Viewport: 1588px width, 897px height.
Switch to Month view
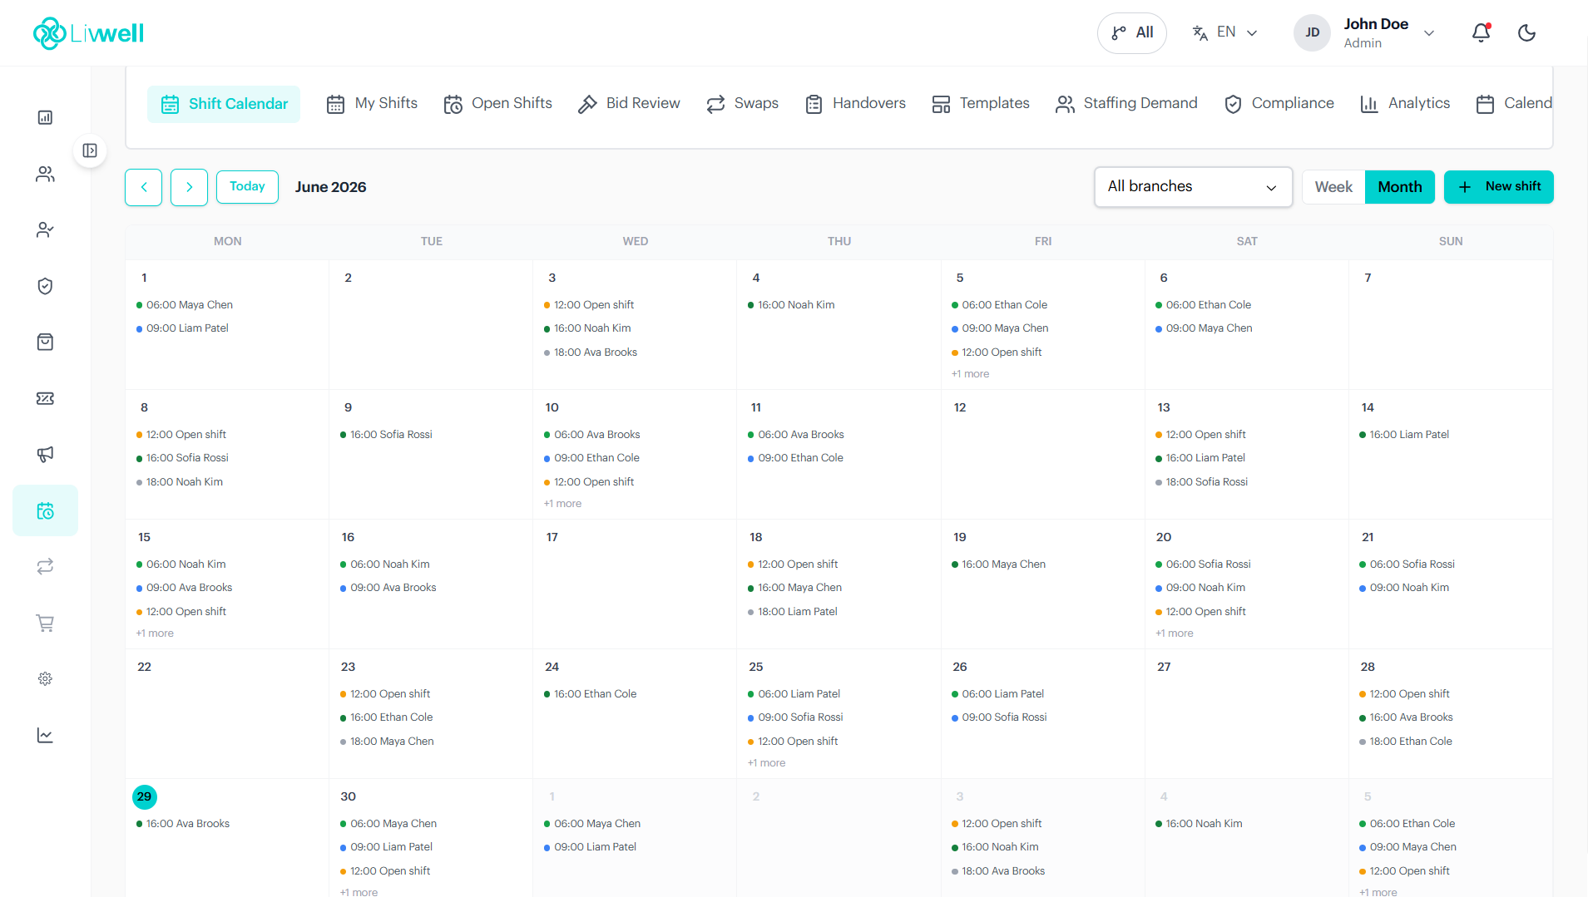click(x=1400, y=187)
